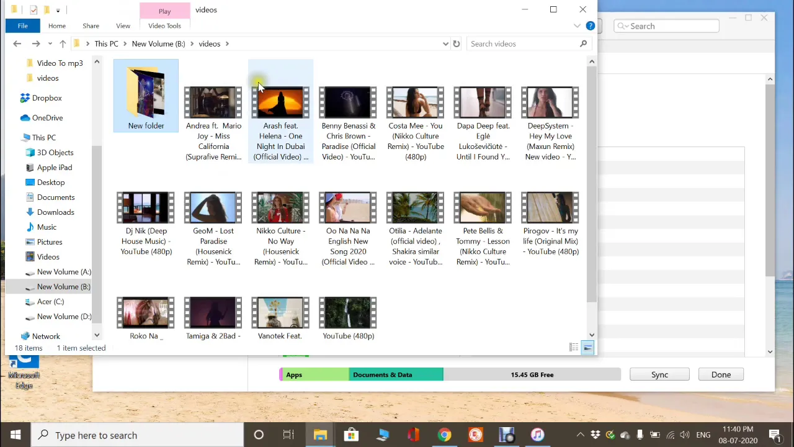
Task: Select Acer (C:) drive
Action: coord(50,301)
